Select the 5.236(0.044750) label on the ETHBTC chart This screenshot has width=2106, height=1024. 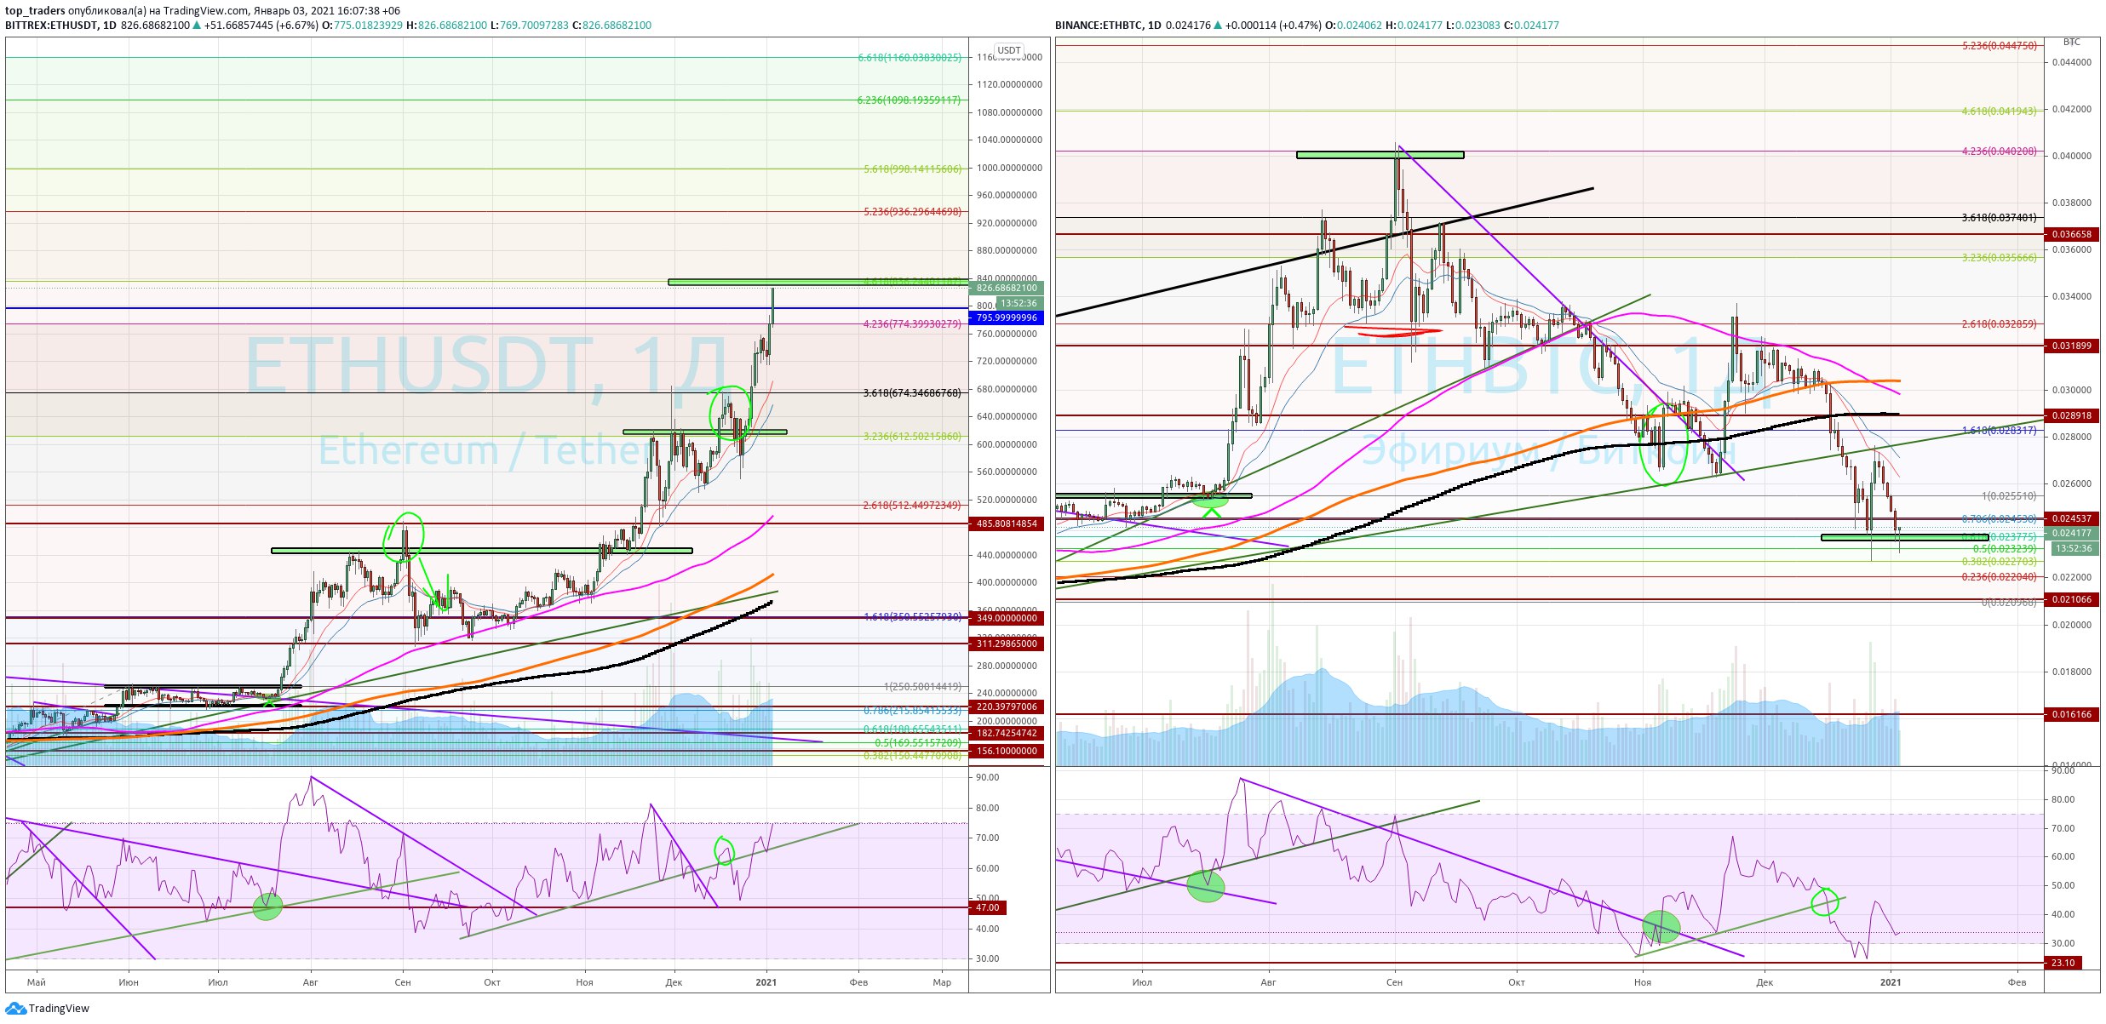coord(2000,46)
